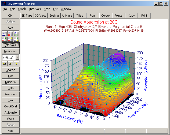
Task: Click the QuickEval button
Action: coord(10,106)
